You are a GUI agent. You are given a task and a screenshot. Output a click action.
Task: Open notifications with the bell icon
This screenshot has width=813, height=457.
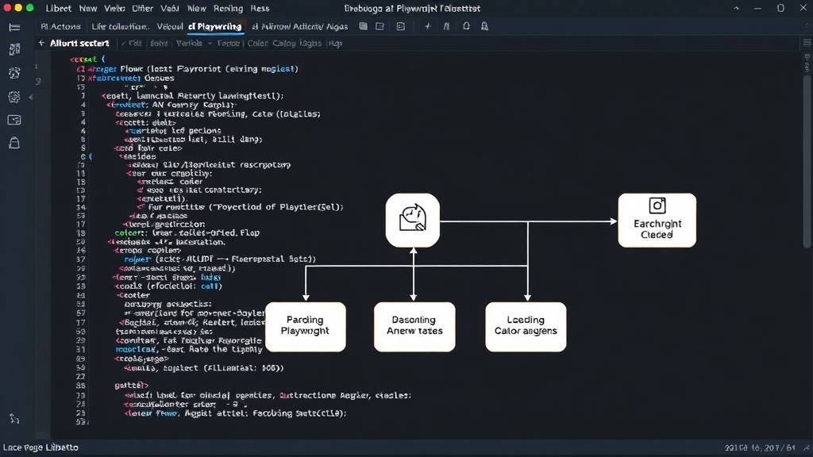click(466, 26)
